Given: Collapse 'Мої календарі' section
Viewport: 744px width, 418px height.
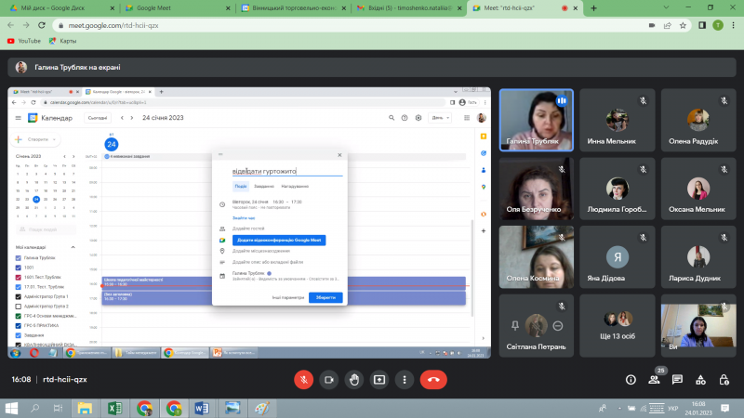Looking at the screenshot, I should (73, 247).
